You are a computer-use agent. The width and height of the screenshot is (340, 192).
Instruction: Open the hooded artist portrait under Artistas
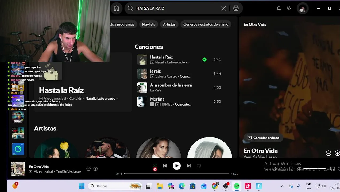(x=210, y=147)
